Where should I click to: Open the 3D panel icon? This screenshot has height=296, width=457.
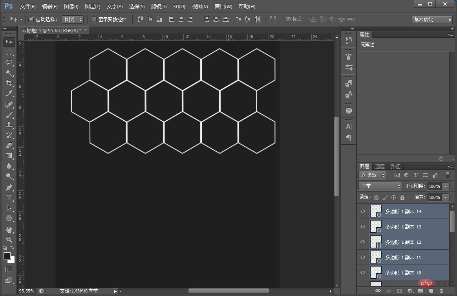pyautogui.click(x=349, y=110)
